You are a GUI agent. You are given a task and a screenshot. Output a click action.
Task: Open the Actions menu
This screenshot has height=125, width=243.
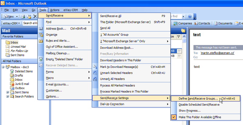pyautogui.click(x=55, y=10)
